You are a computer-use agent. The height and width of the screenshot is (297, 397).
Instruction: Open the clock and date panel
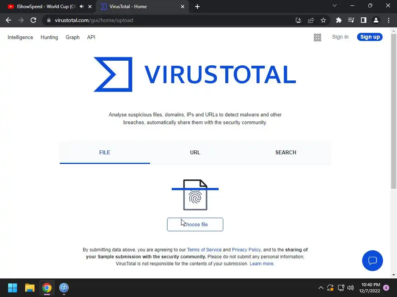point(369,288)
